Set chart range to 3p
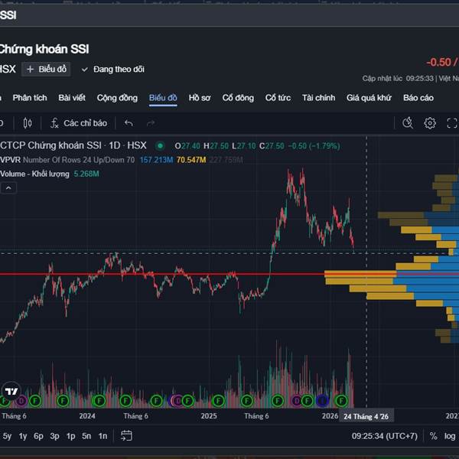Image resolution: width=459 pixels, height=459 pixels. click(x=55, y=436)
